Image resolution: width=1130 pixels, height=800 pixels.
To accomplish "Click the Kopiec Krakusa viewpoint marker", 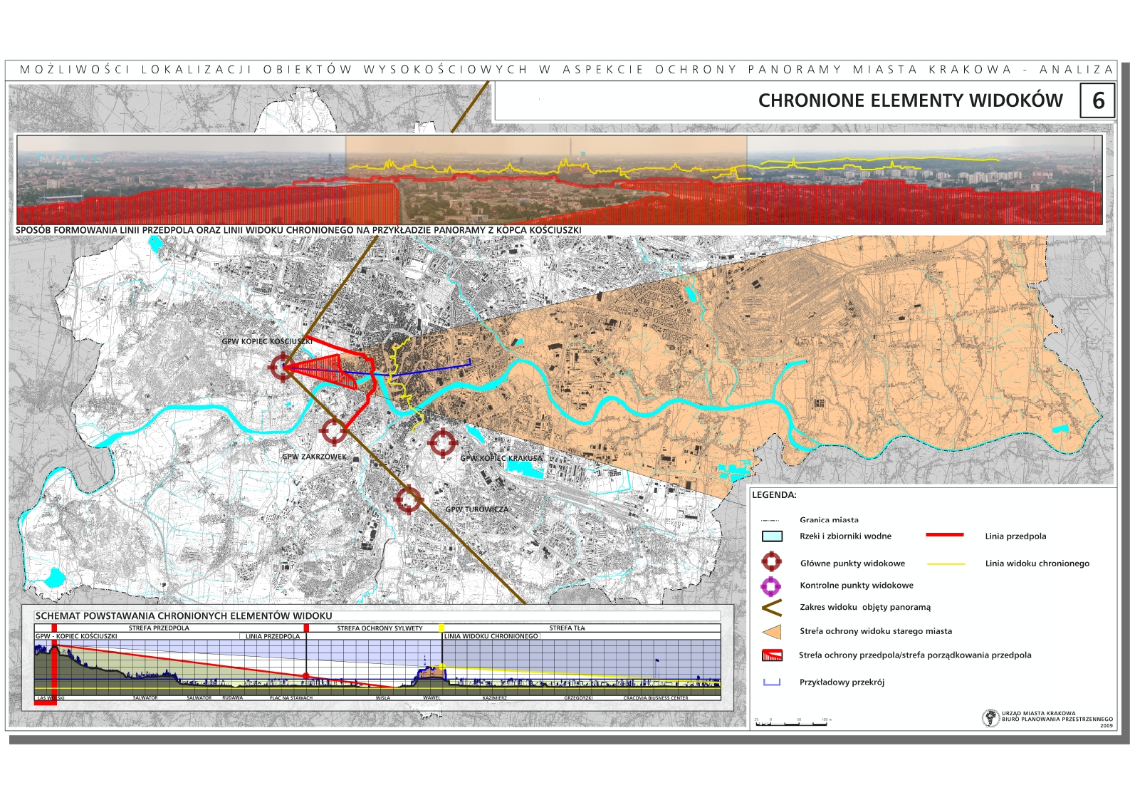I will pos(442,443).
